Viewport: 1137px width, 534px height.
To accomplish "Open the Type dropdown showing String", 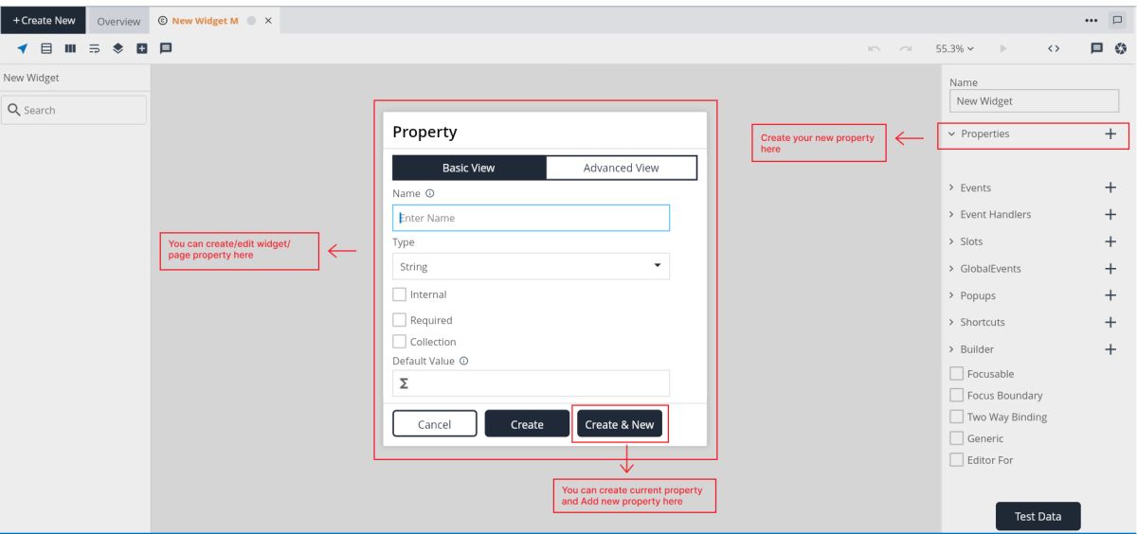I will pos(531,266).
